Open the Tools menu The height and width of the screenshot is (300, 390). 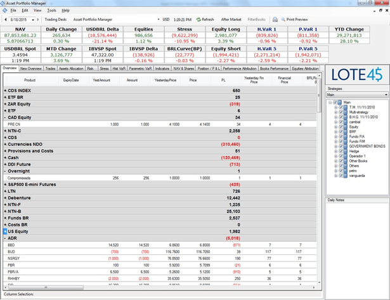point(51,11)
